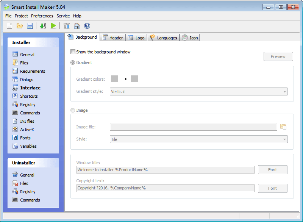Go to Requirements section
303x222 pixels.
pos(29,71)
